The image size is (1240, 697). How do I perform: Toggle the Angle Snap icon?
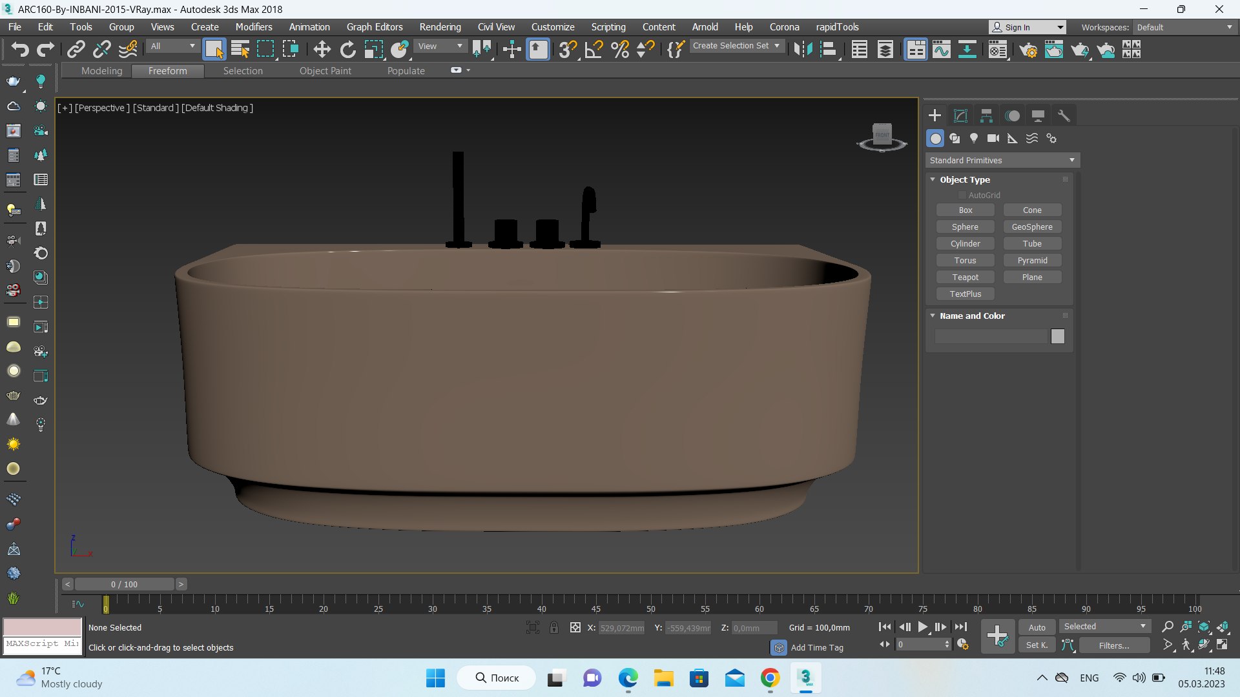pos(594,49)
